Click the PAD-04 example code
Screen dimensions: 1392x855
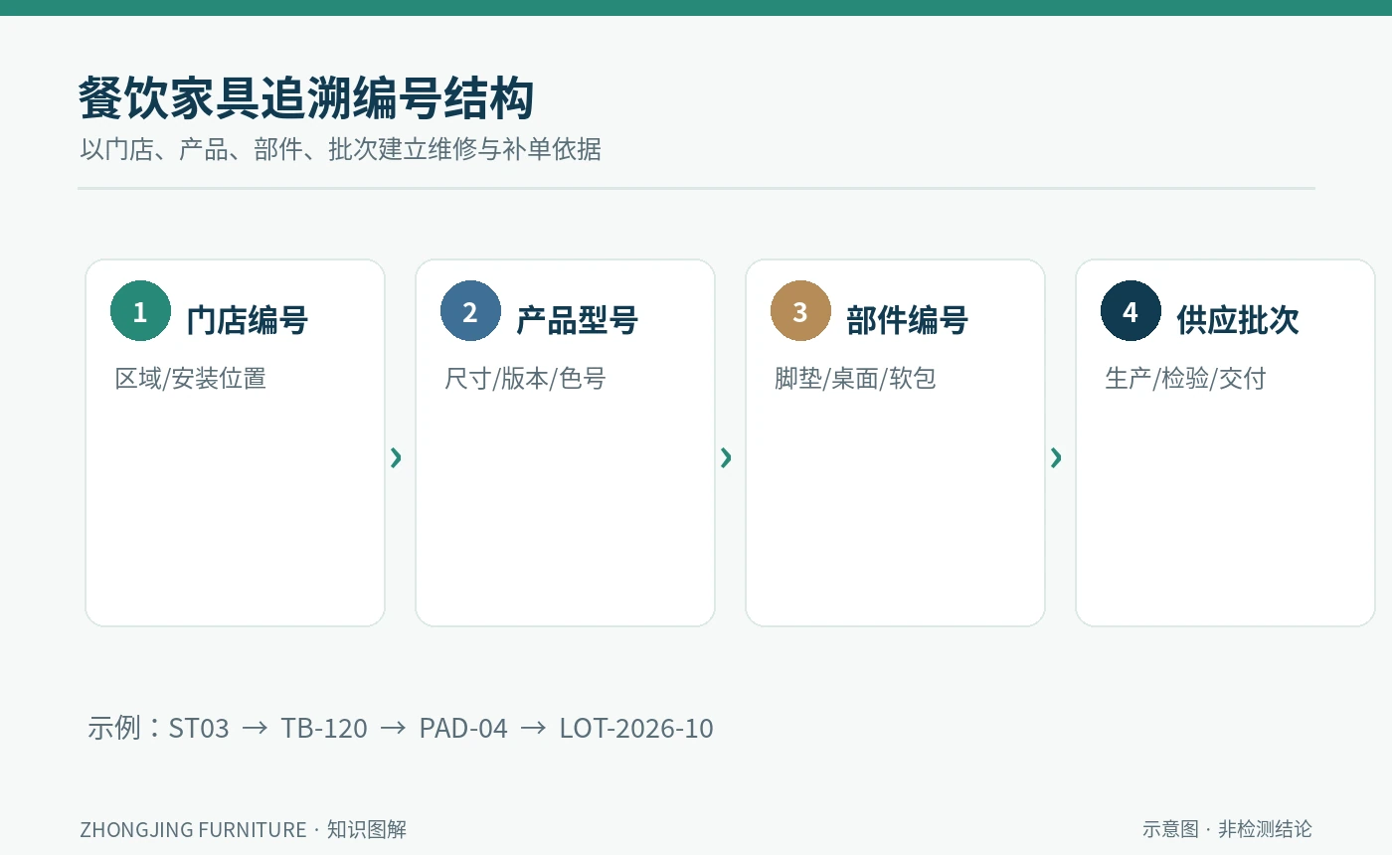pyautogui.click(x=463, y=729)
